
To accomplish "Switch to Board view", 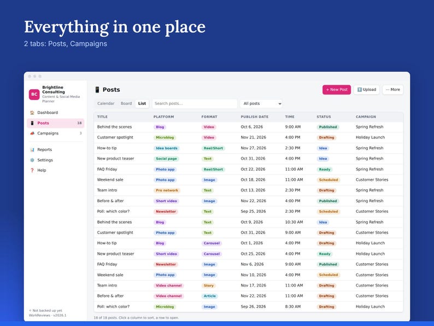I will pos(126,103).
